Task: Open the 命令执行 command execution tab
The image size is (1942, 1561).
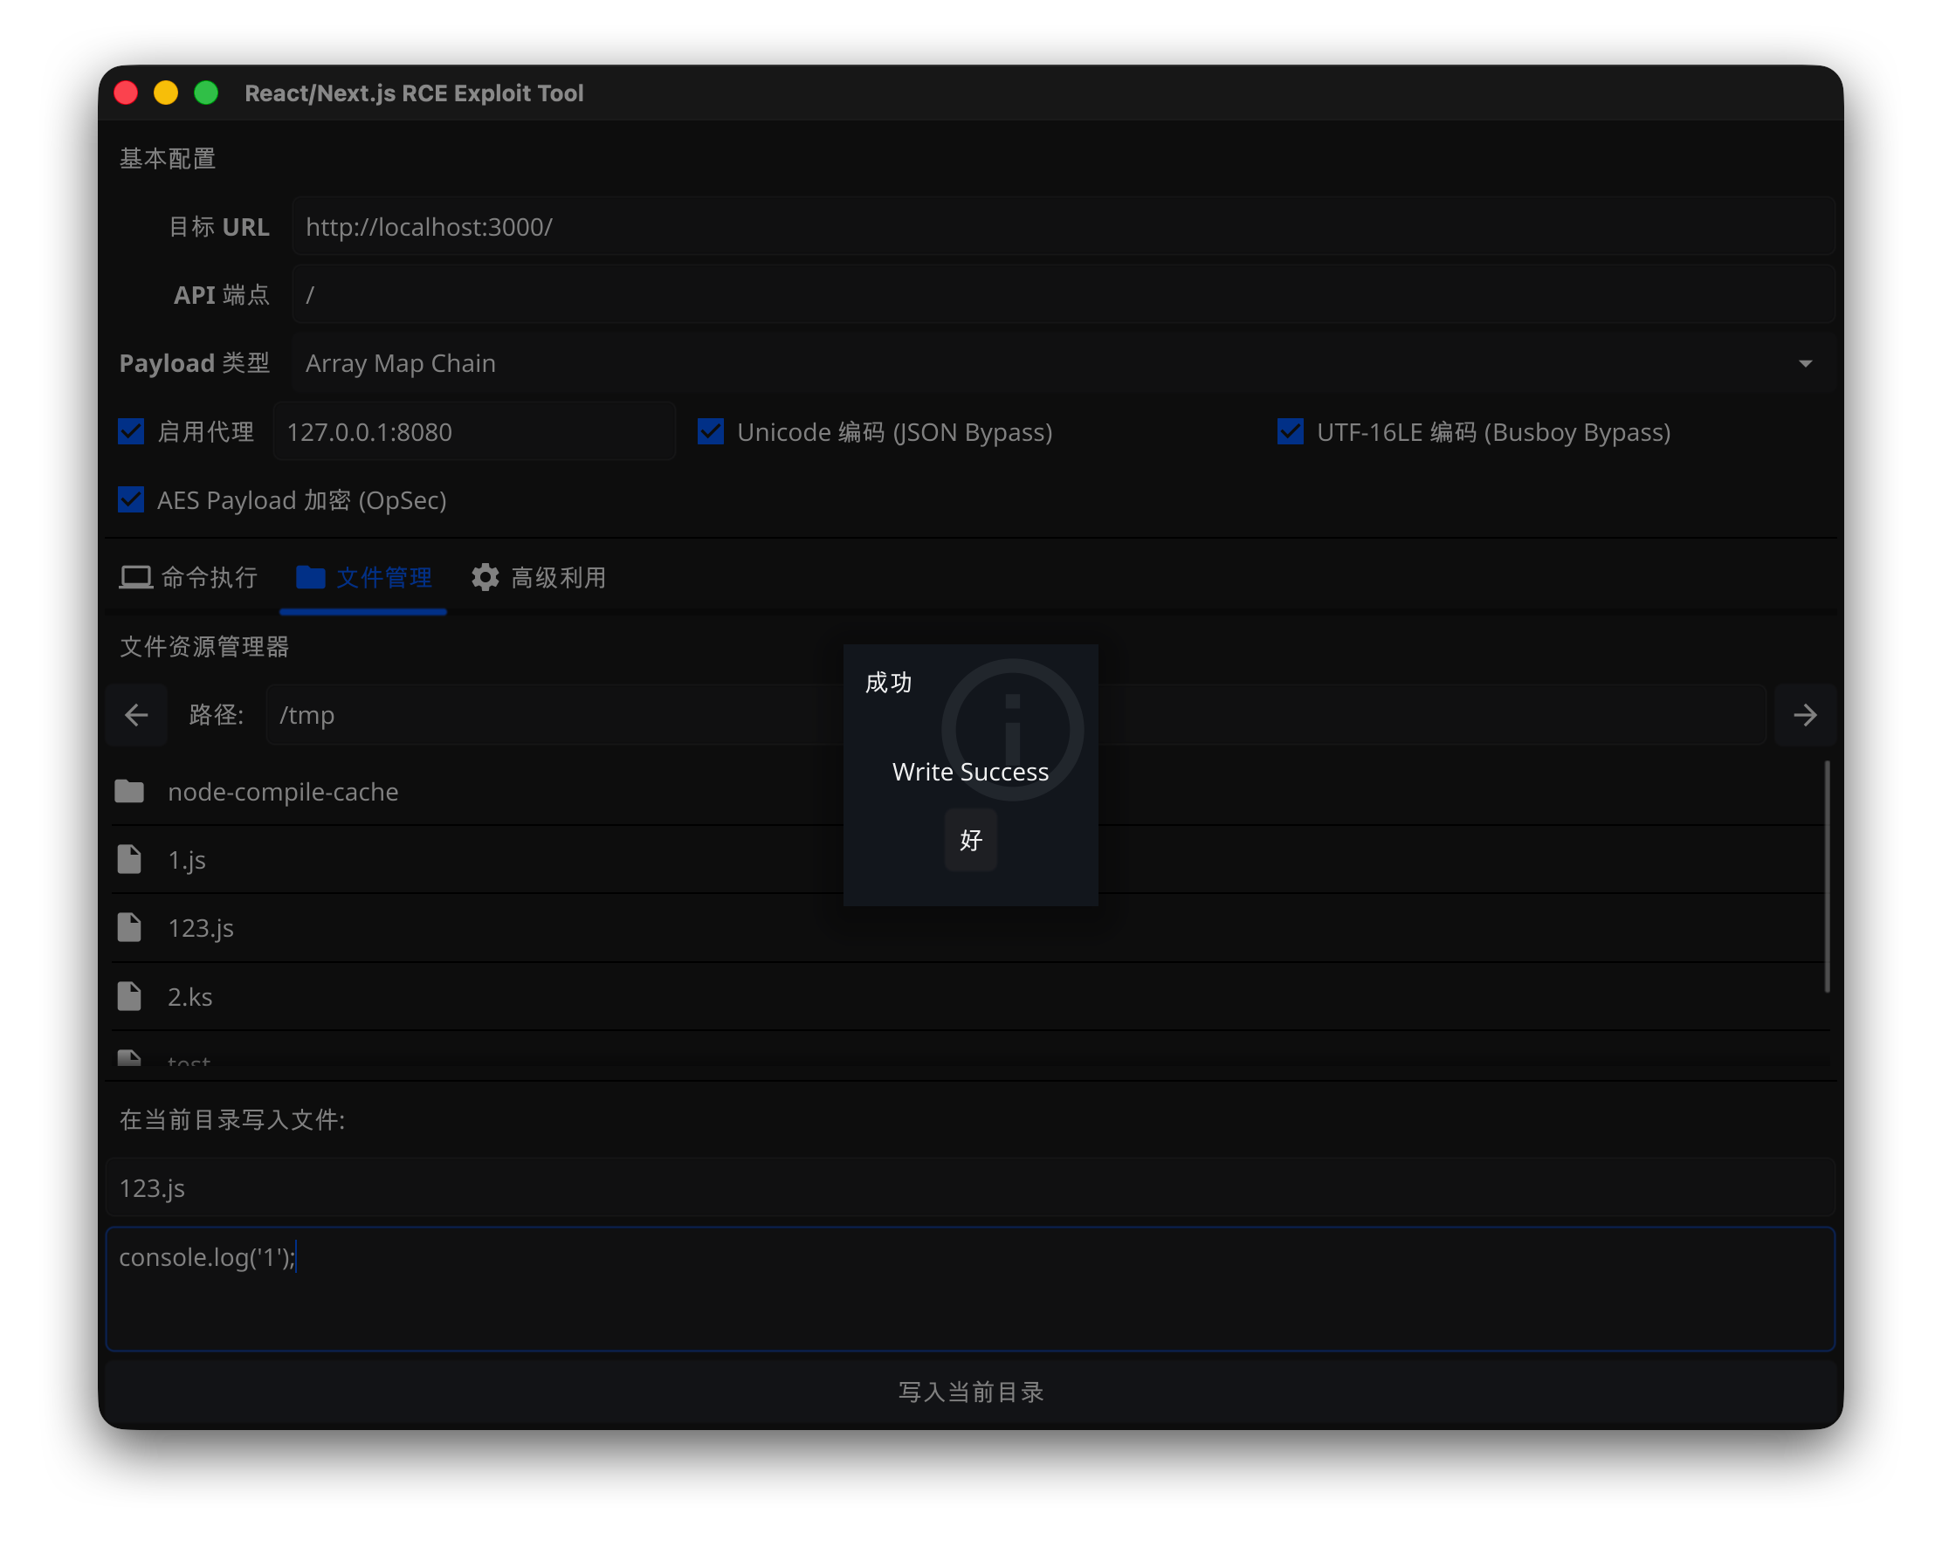Action: (189, 577)
